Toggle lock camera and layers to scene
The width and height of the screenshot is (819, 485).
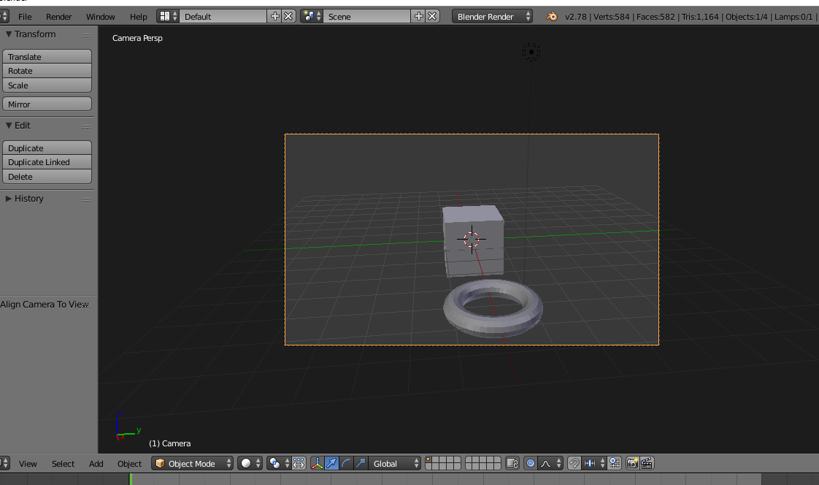[512, 463]
